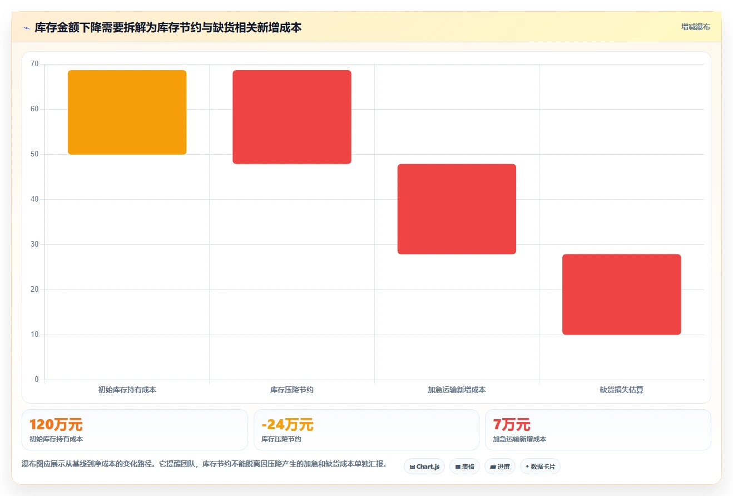Click the 增减瀑布 label in header
Image resolution: width=733 pixels, height=496 pixels.
pos(695,27)
